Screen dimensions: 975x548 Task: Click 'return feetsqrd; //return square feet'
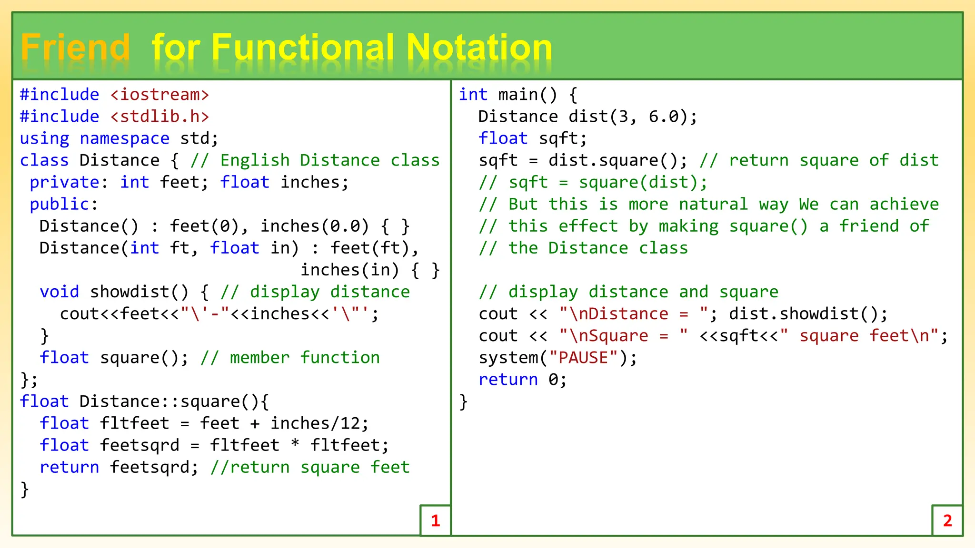[225, 467]
